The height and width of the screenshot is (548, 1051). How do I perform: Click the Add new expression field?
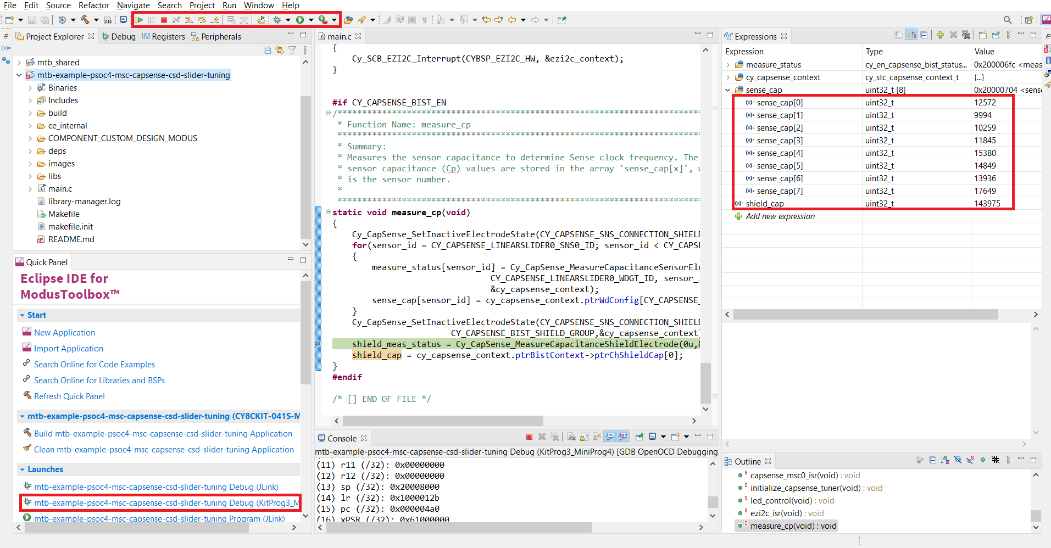[x=780, y=216]
